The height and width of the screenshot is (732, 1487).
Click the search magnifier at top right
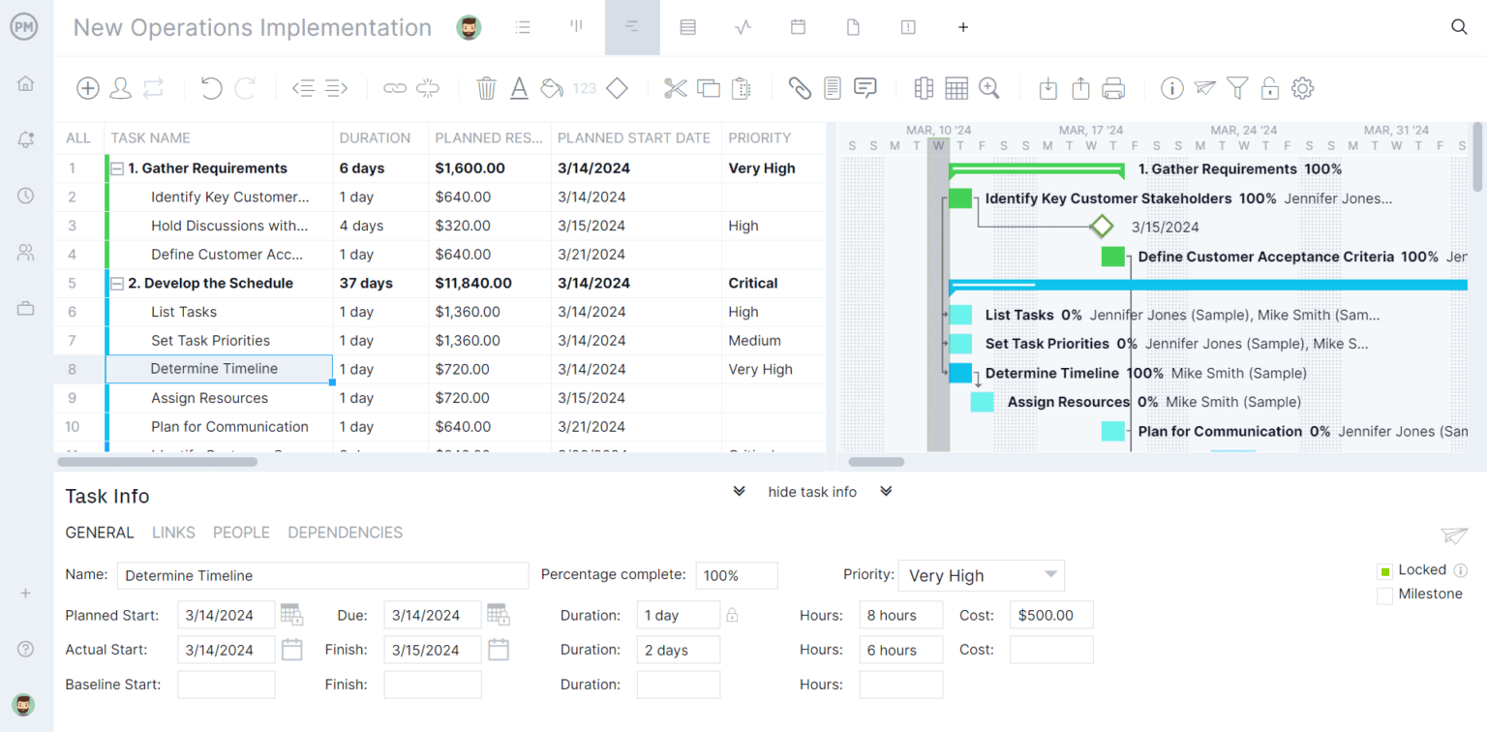(1459, 27)
